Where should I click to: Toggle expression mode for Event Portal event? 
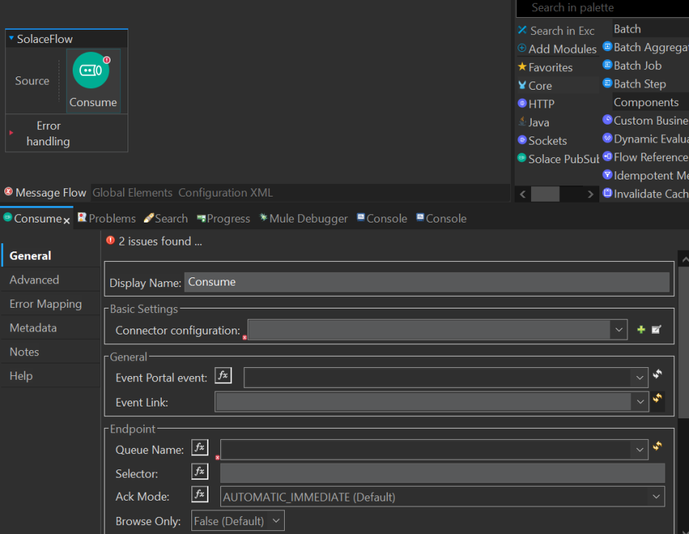point(223,375)
